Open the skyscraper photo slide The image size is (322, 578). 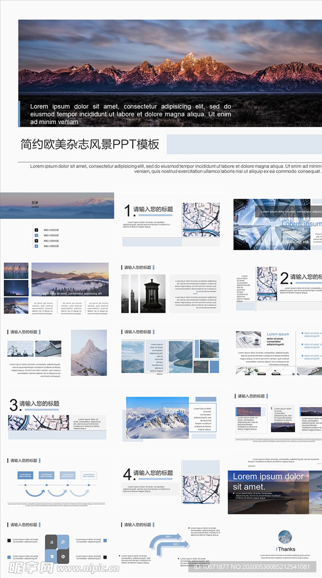pyautogui.click(x=277, y=225)
